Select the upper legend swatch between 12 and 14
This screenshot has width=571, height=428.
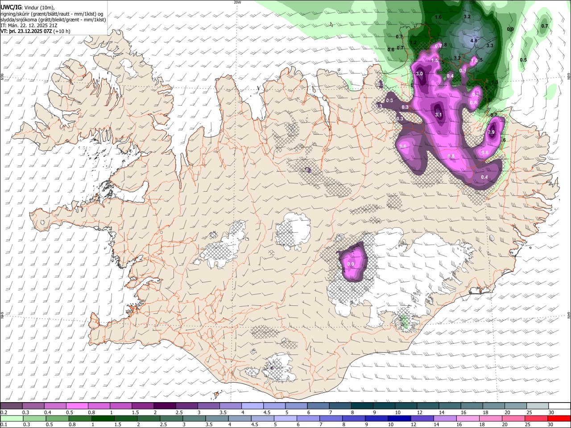428,406
